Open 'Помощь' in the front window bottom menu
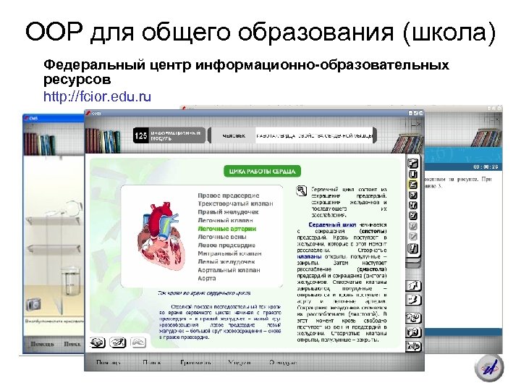 pos(108,363)
